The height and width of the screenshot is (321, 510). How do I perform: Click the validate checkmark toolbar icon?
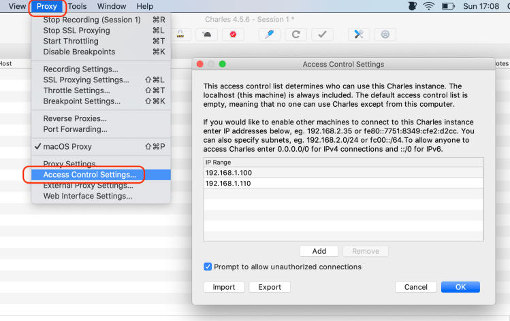click(321, 34)
